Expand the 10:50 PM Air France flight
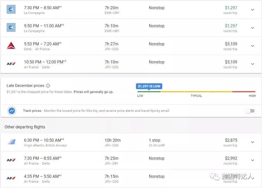 [x=253, y=64]
